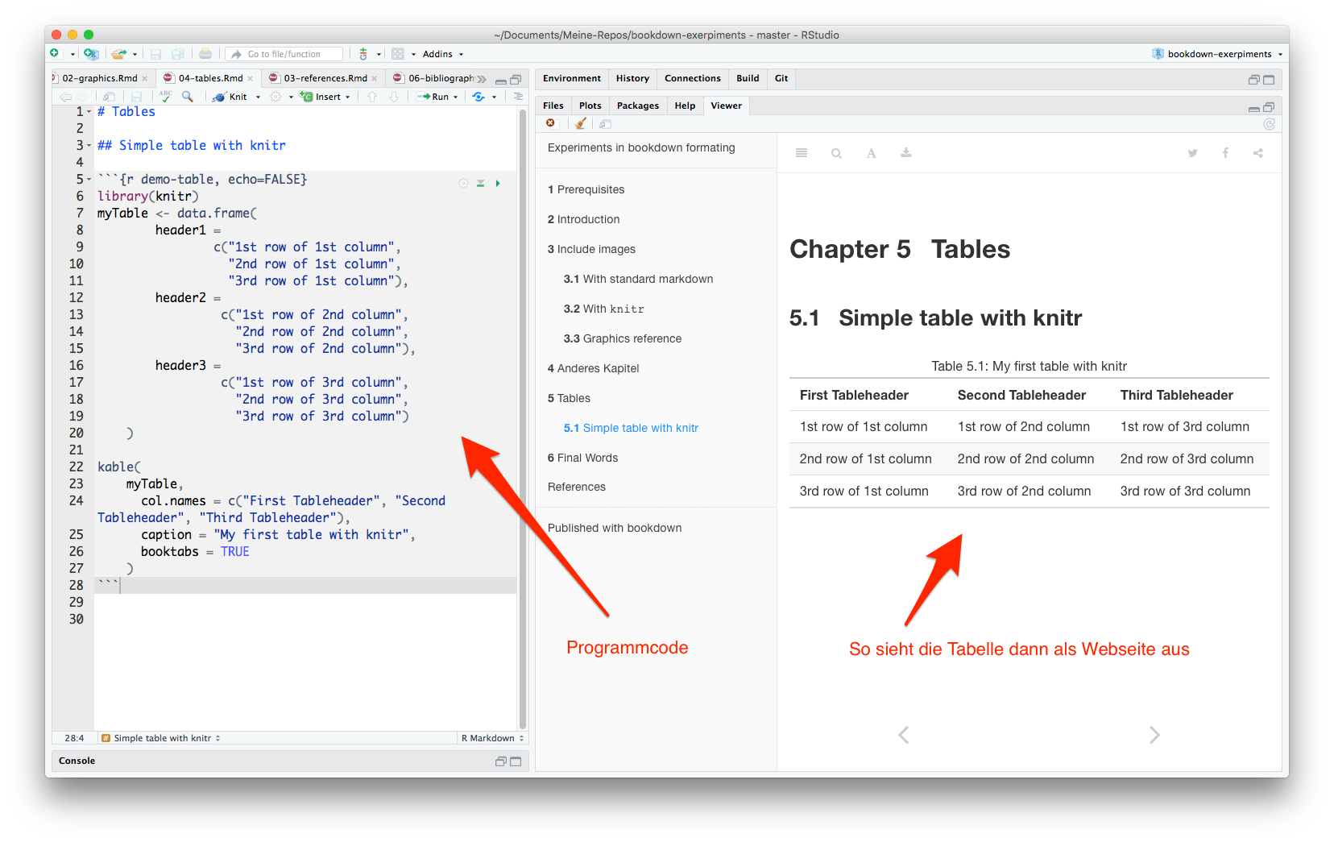Open workspace panes layout icon

(398, 54)
